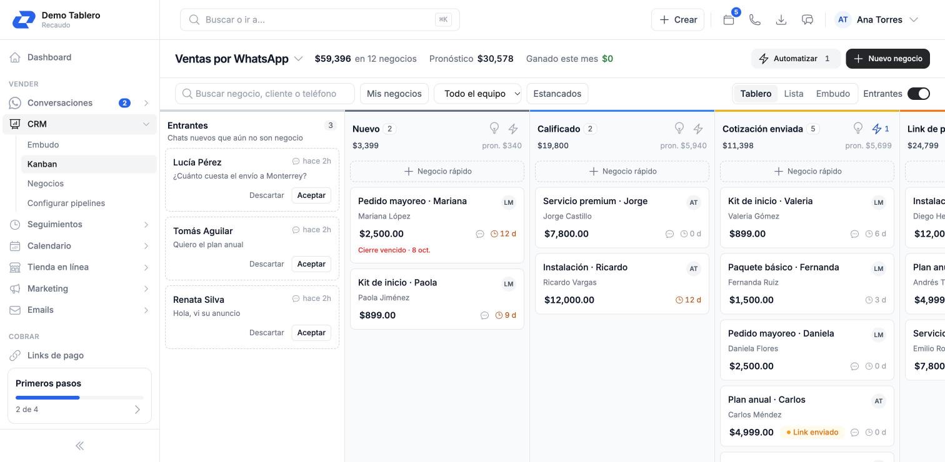Open Configurar pipelines in sidebar
This screenshot has width=945, height=462.
point(88,203)
